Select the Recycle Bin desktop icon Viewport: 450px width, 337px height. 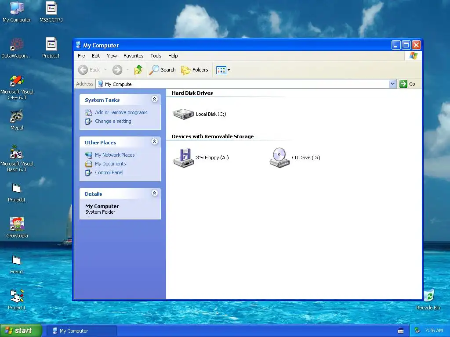428,300
